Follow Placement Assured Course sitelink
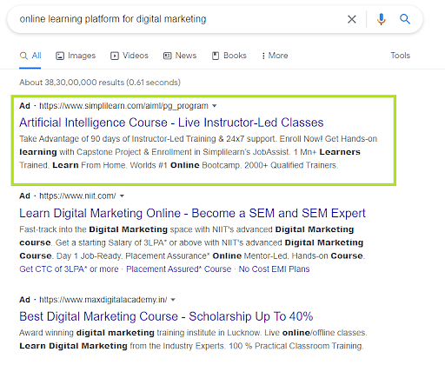The image size is (445, 365). (x=178, y=269)
